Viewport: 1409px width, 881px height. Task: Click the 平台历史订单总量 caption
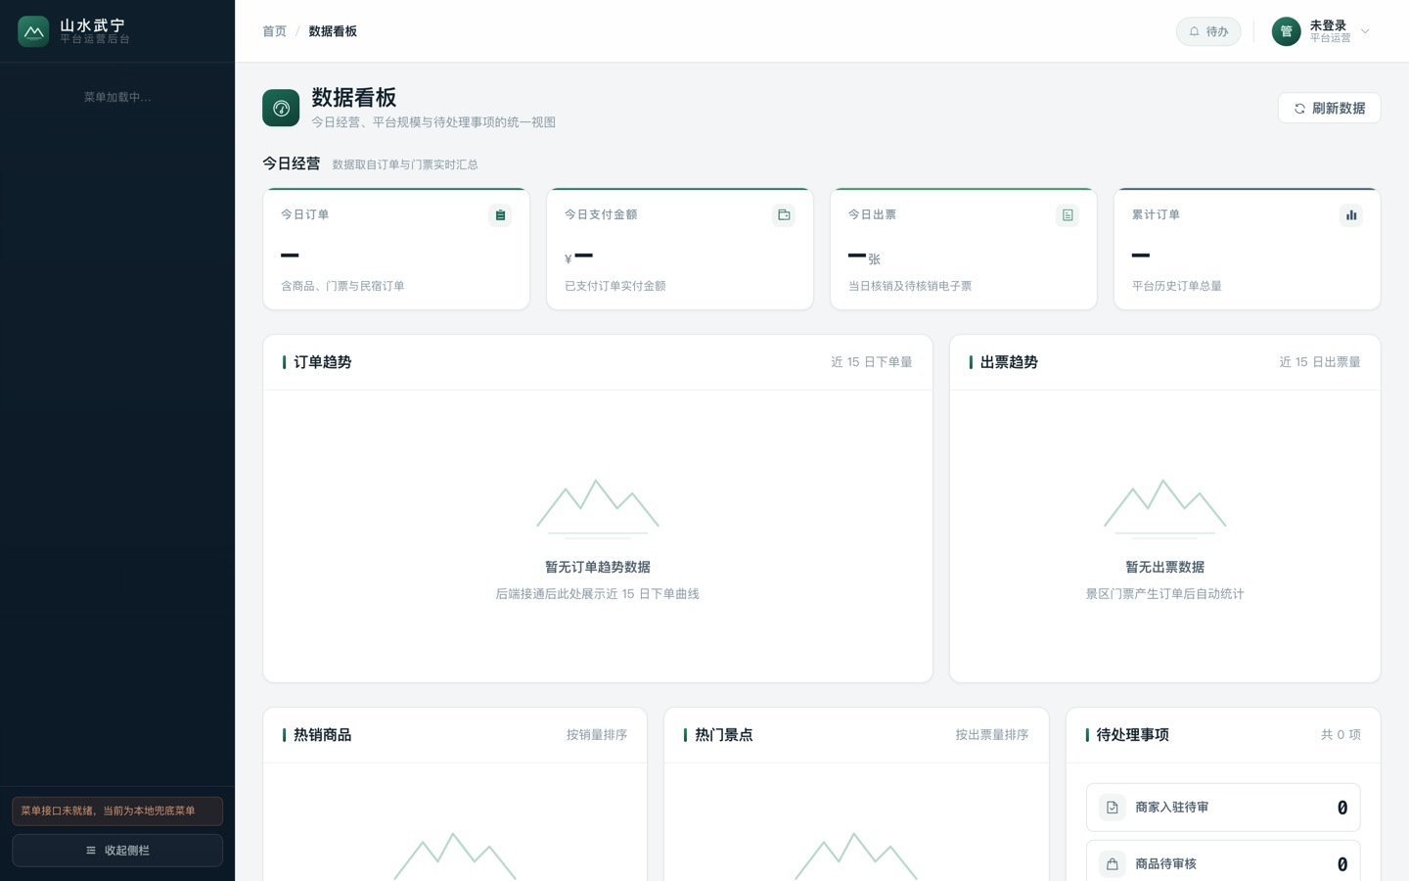1177,286
